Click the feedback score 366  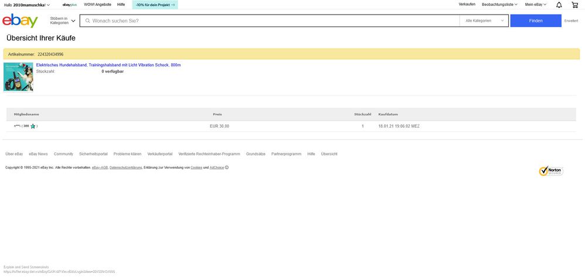26,126
